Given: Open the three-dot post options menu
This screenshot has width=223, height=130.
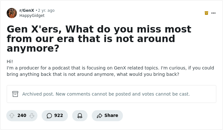Looking at the screenshot, I should coord(213,13).
